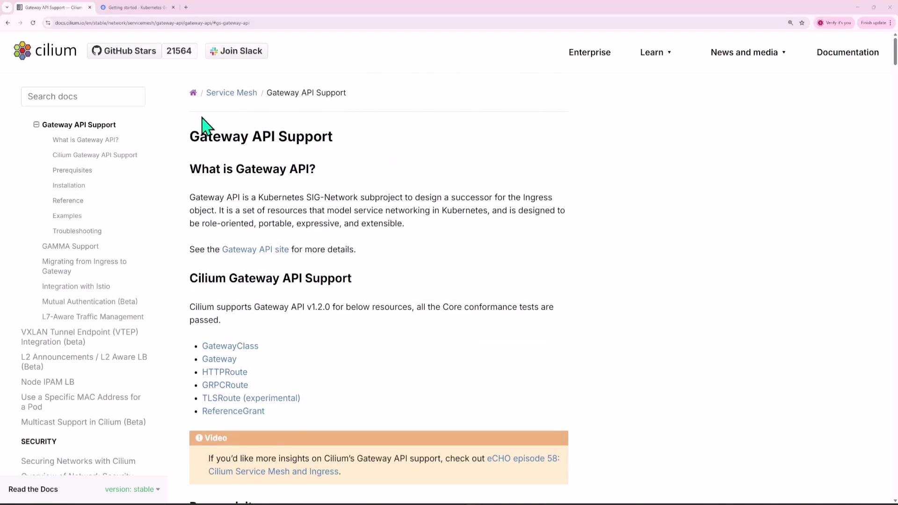Viewport: 898px width, 505px height.
Task: Open the Gateway API site link
Action: tap(255, 249)
